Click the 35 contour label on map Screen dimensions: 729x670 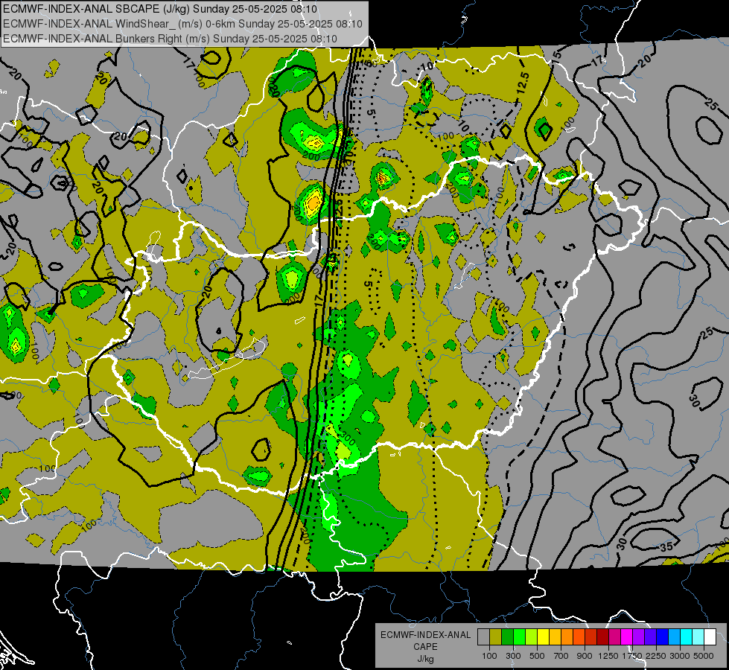click(666, 546)
